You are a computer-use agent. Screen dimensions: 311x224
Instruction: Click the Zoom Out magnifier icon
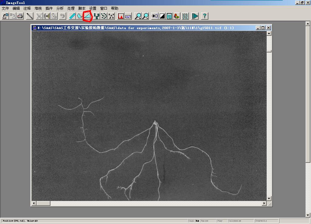[145, 16]
